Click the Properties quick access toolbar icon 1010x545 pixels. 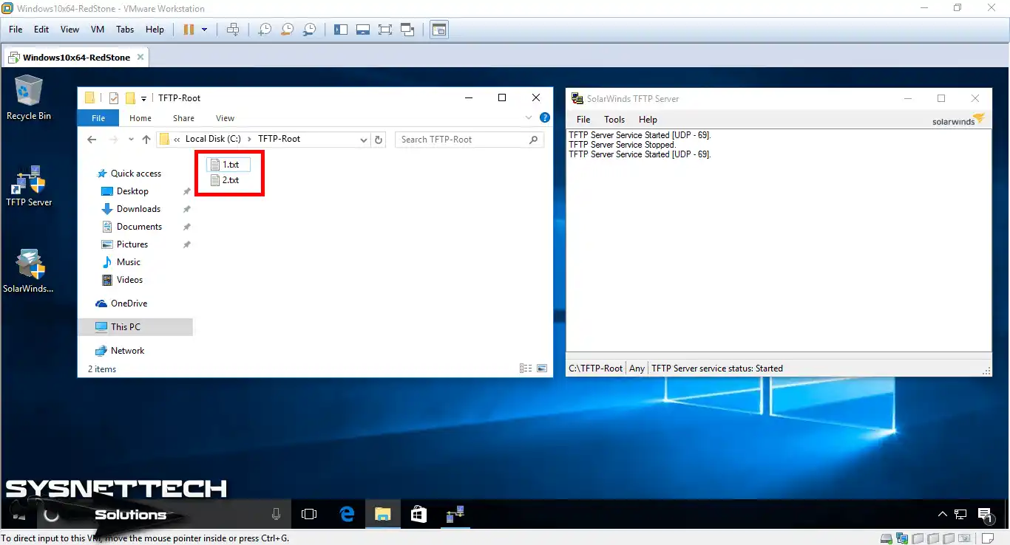[113, 97]
